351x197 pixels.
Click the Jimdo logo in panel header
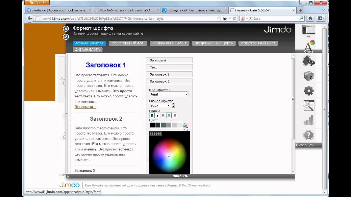pos(278,30)
